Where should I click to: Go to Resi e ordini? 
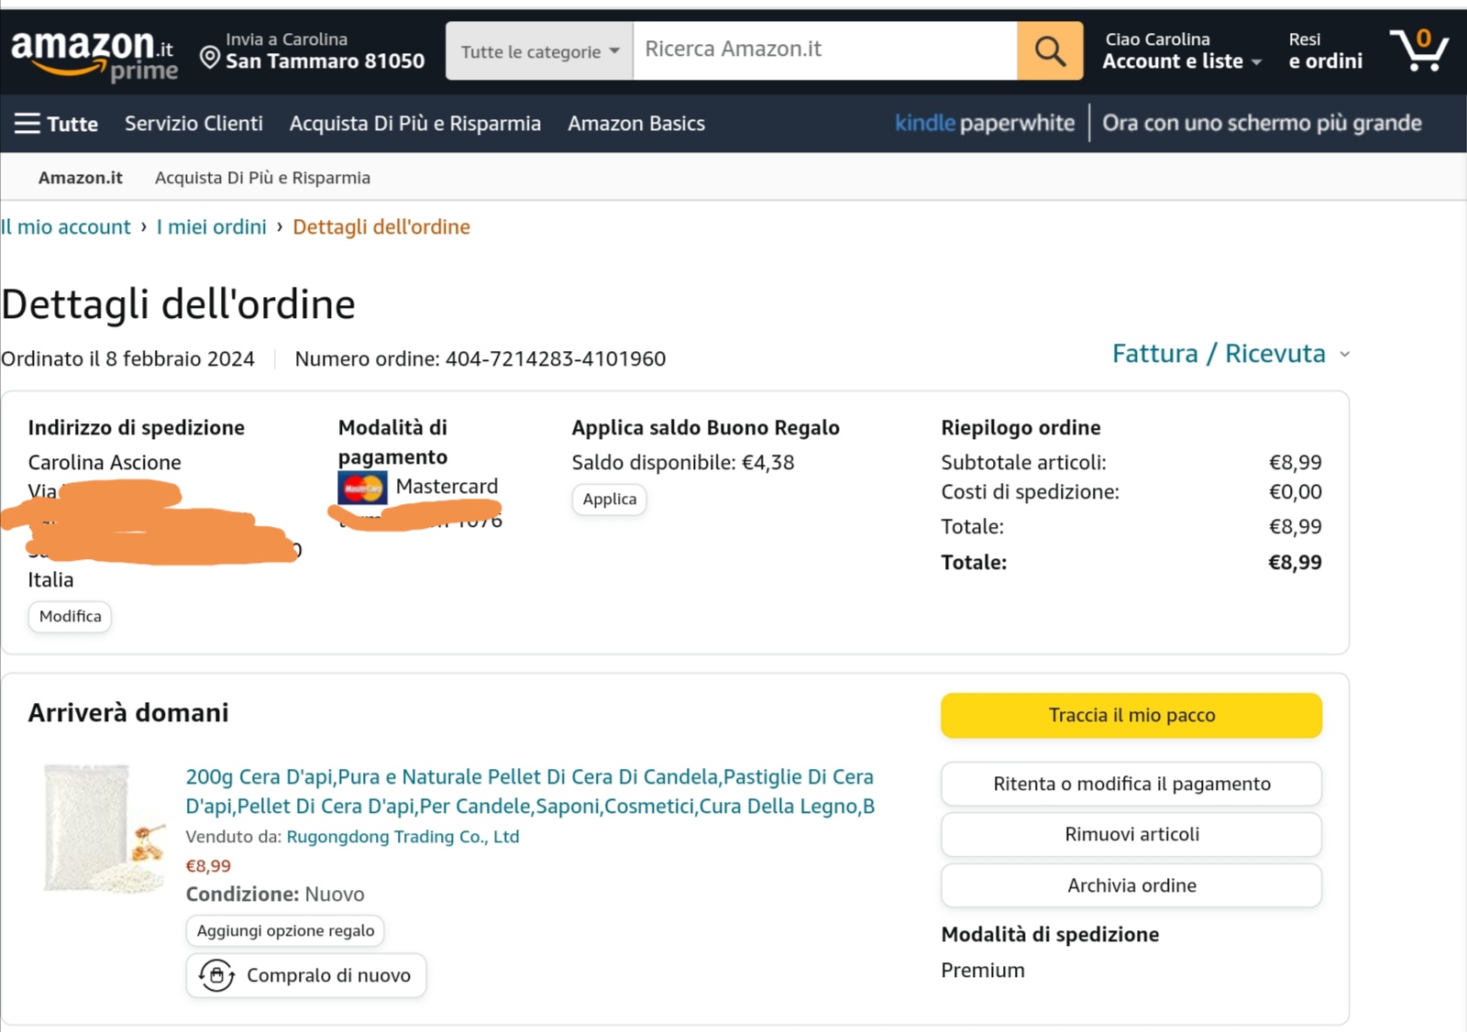coord(1325,51)
